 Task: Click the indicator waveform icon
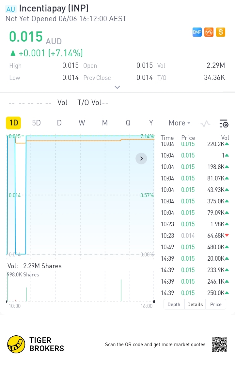click(x=205, y=123)
